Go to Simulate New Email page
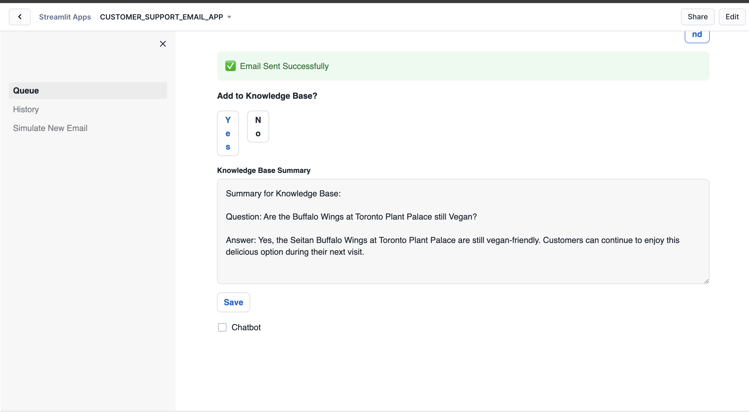Image resolution: width=749 pixels, height=412 pixels. (50, 128)
